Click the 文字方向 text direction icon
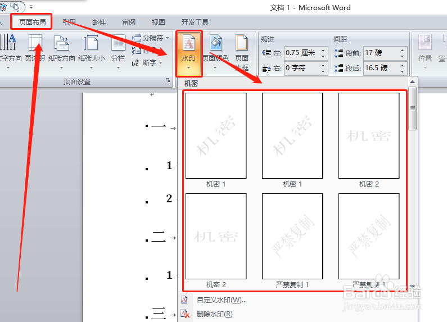This screenshot has width=447, height=322. coord(8,42)
